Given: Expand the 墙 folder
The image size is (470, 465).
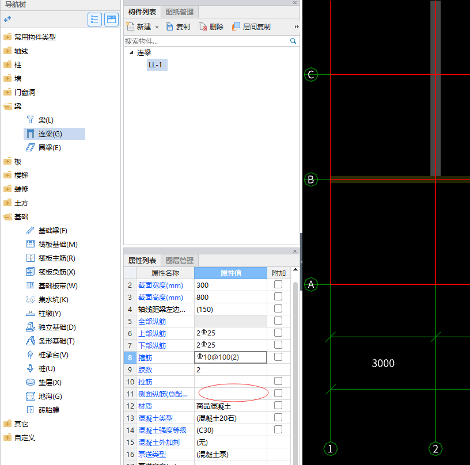Looking at the screenshot, I should (7, 78).
